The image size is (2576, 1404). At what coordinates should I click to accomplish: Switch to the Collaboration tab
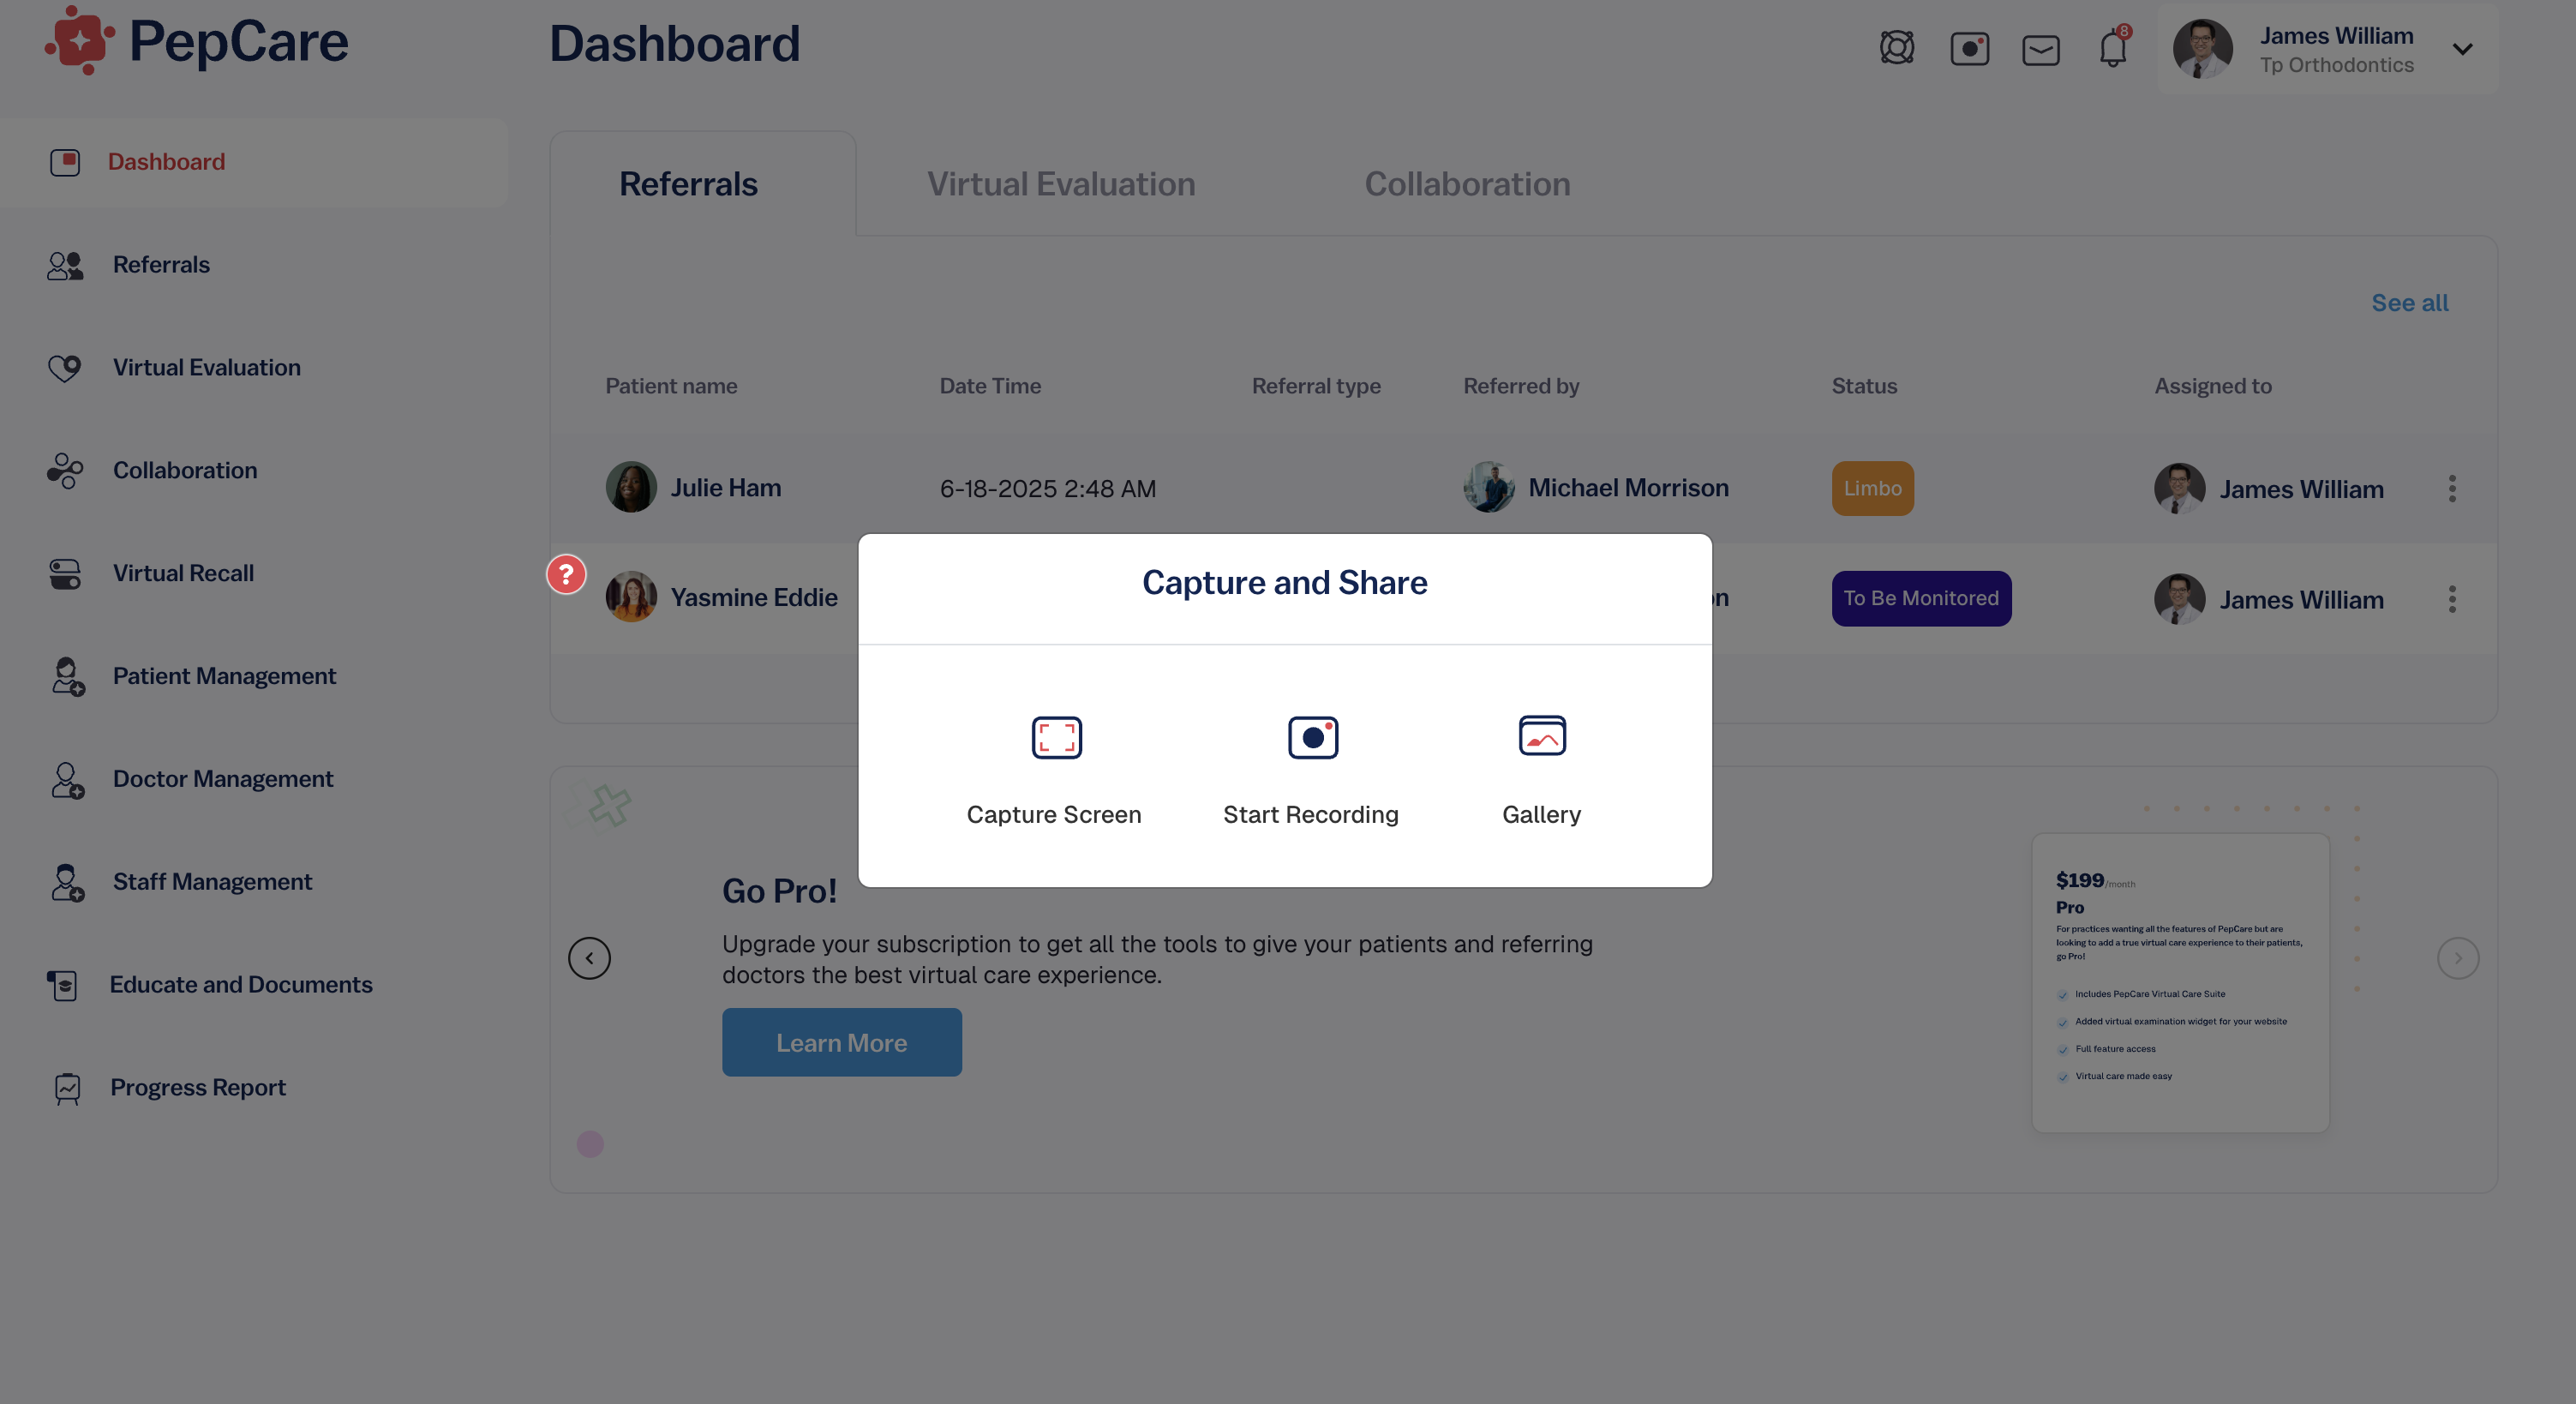point(1467,184)
